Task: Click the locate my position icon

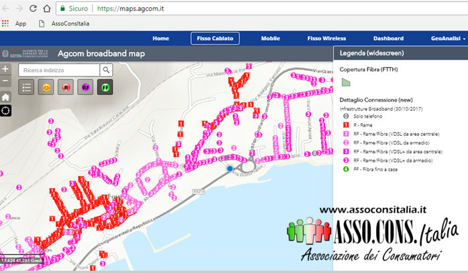Action: pos(5,110)
